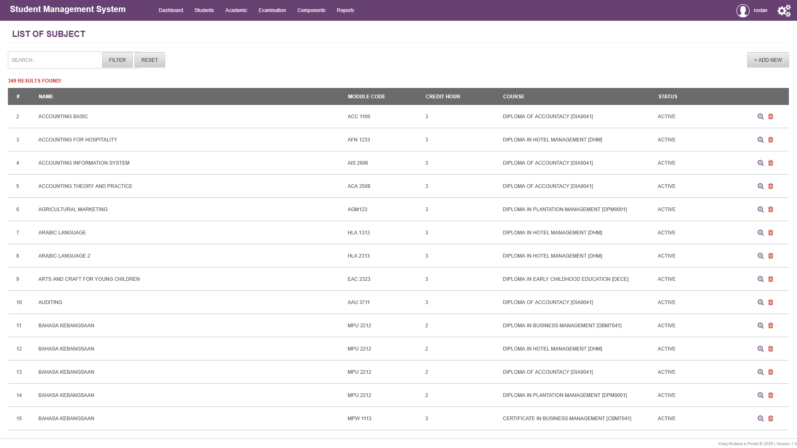Delete ARTS AND CRAFT FOR YOUNG CHILDREN
This screenshot has height=448, width=797.
pyautogui.click(x=770, y=279)
